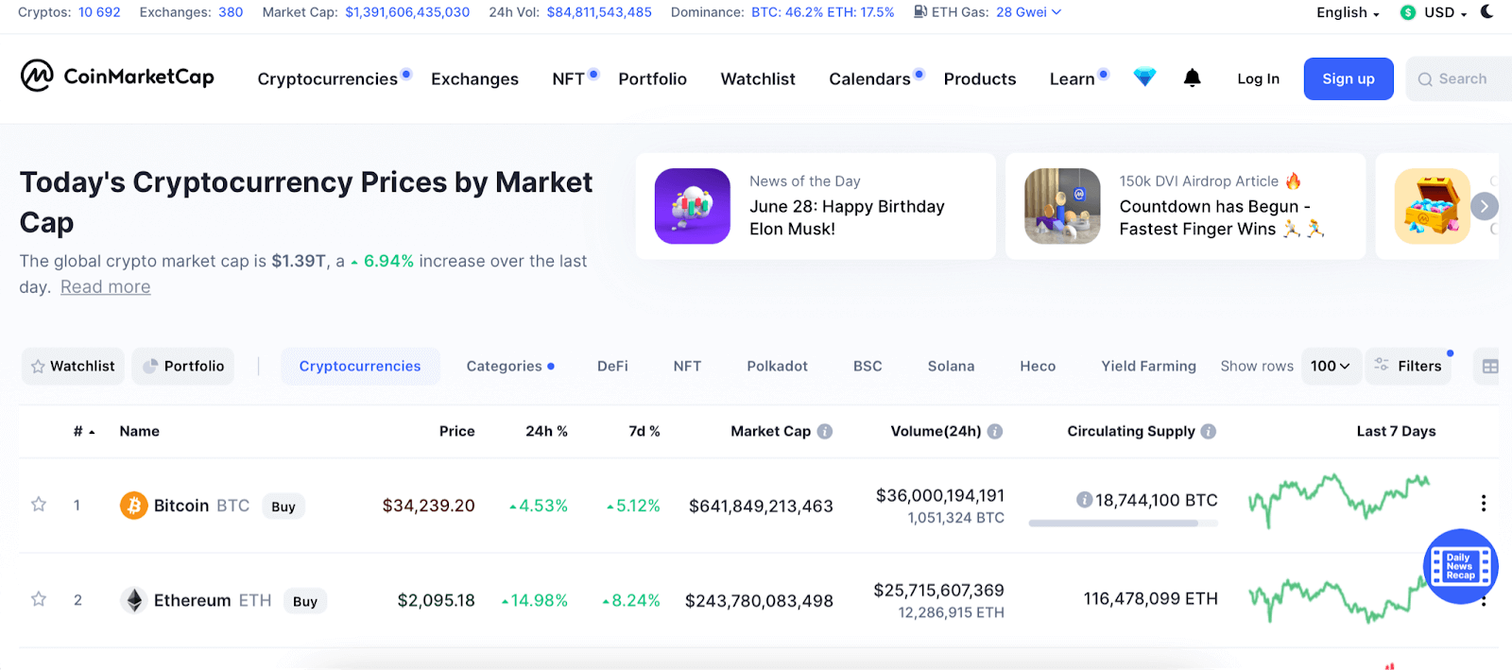The height and width of the screenshot is (670, 1512).
Task: Go to Portfolio nav item
Action: coord(652,78)
